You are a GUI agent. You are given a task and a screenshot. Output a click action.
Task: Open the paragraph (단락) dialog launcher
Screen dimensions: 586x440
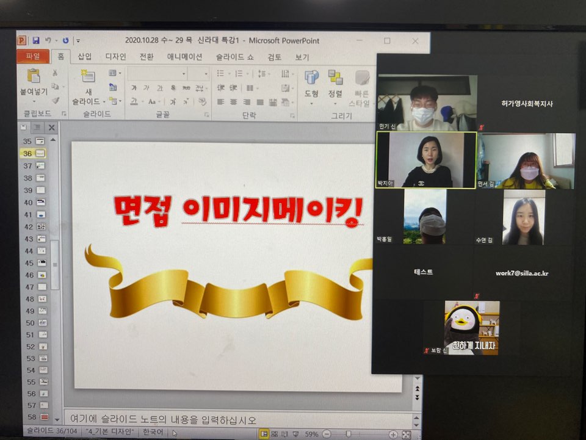click(x=292, y=116)
